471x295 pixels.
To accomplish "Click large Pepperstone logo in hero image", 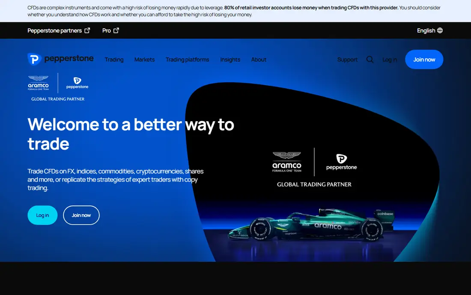I will (342, 162).
